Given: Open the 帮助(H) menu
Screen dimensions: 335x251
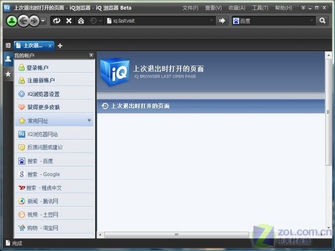Looking at the screenshot, I should pos(283,8).
